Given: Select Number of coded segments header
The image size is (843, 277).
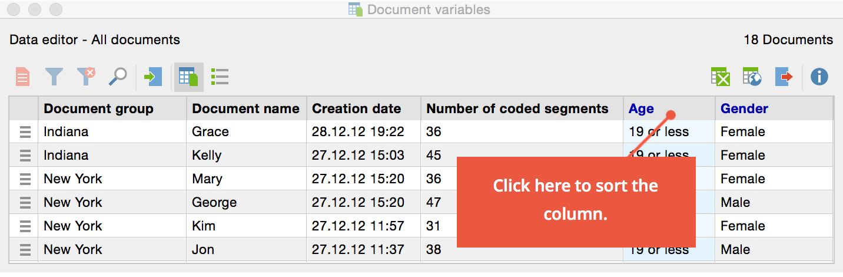Looking at the screenshot, I should point(517,108).
